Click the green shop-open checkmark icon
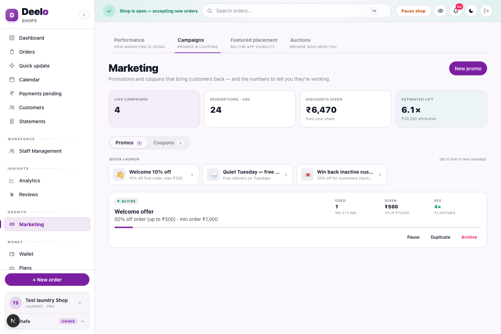 click(109, 11)
